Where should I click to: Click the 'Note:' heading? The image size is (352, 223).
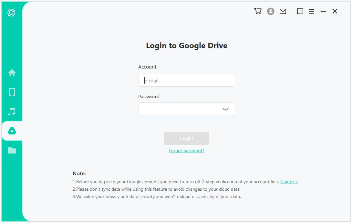[x=79, y=173]
